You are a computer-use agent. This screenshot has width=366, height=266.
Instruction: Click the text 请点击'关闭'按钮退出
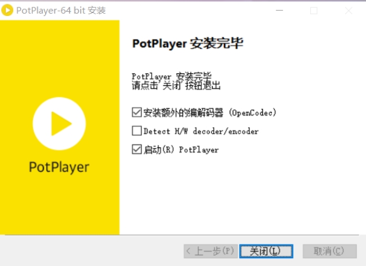tap(176, 86)
